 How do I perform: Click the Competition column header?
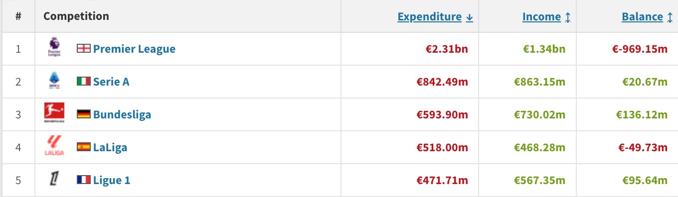[x=76, y=16]
